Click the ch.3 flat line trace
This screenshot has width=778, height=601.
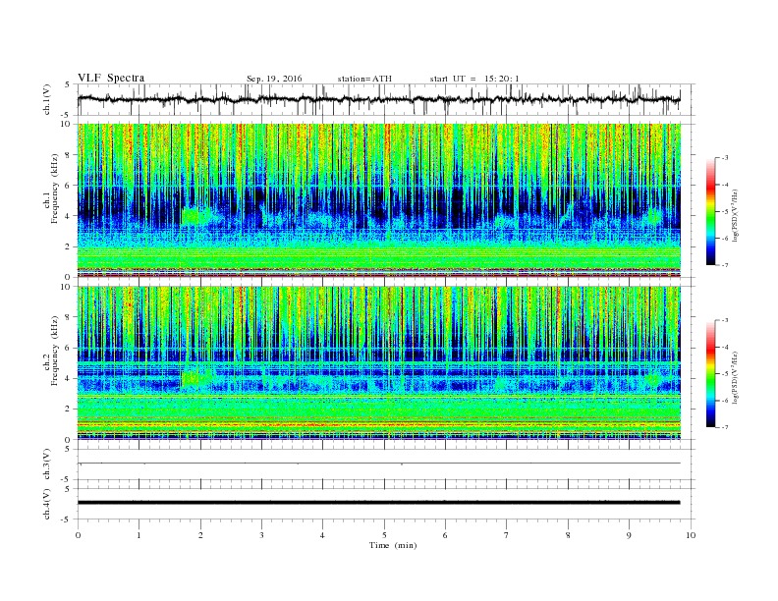(378, 464)
